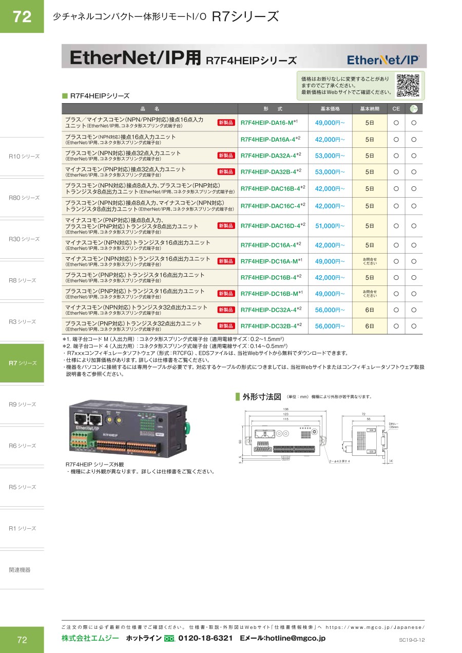The image size is (462, 653).
Task: Click the price change notice box
Action: tap(361, 86)
